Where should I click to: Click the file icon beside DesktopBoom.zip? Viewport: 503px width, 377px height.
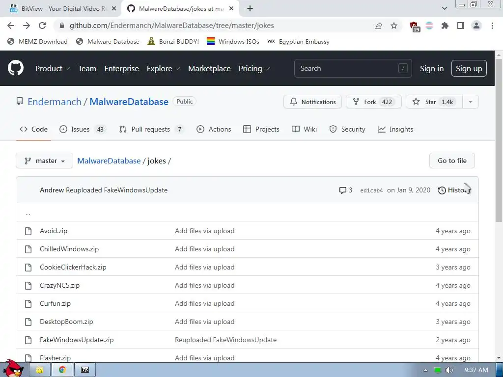(28, 322)
